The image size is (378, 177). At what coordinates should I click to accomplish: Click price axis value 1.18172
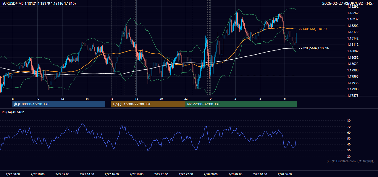click(353, 32)
